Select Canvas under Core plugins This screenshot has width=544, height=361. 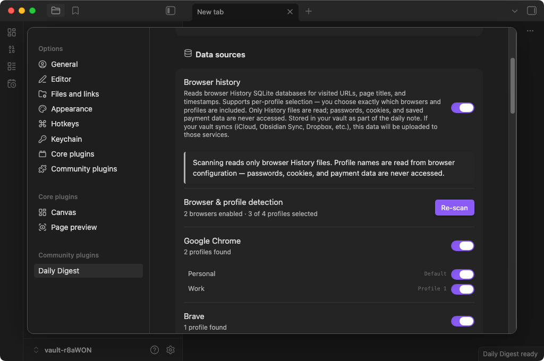(x=89, y=212)
